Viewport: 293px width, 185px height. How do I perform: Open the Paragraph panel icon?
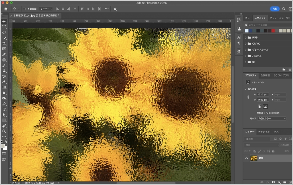point(239,43)
